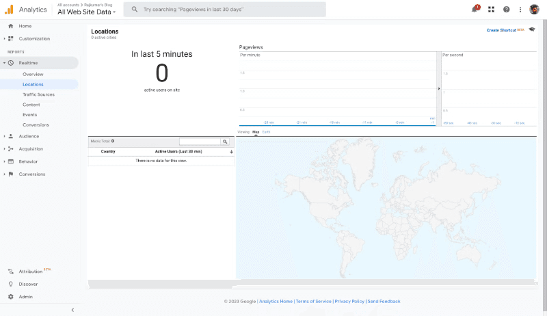The image size is (547, 316).
Task: Click the Discover label
Action: (x=28, y=285)
